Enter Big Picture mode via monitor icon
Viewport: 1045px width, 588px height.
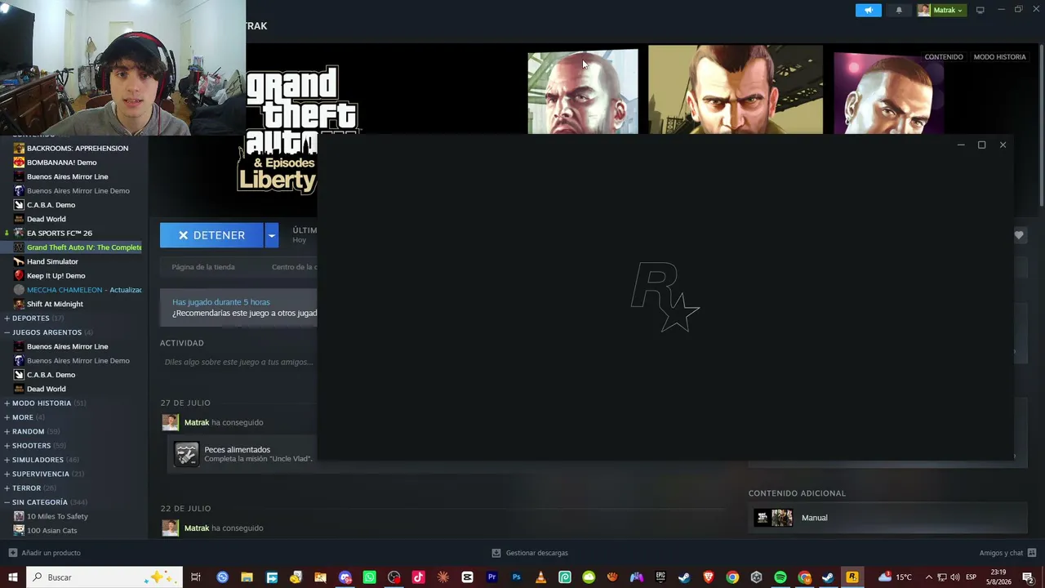point(980,10)
